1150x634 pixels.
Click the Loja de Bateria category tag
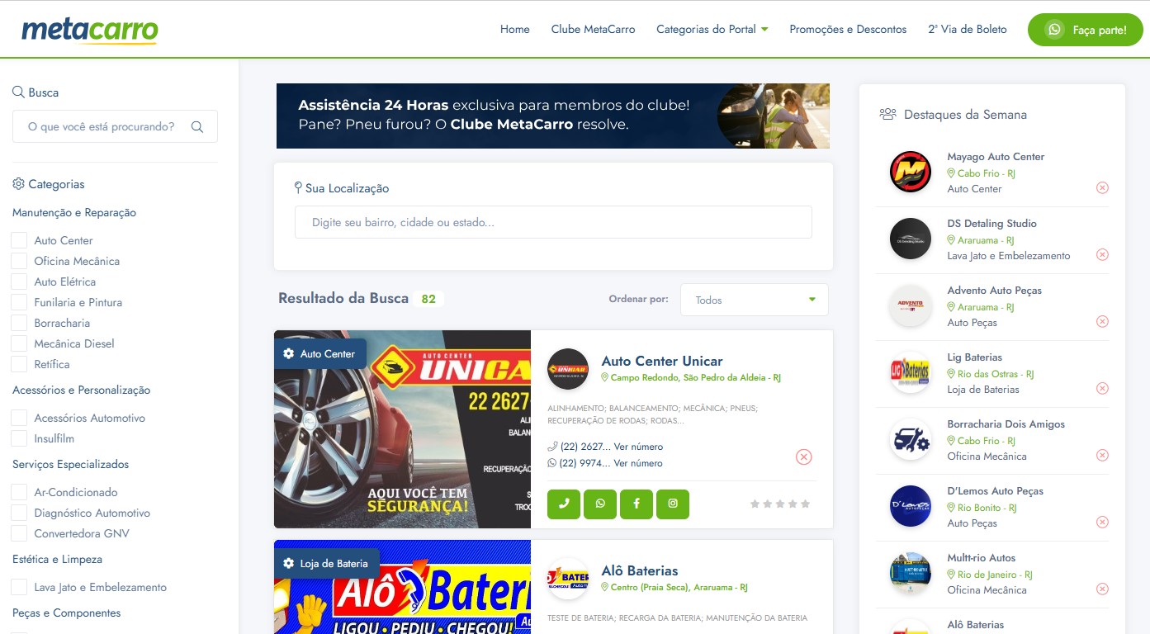(327, 564)
